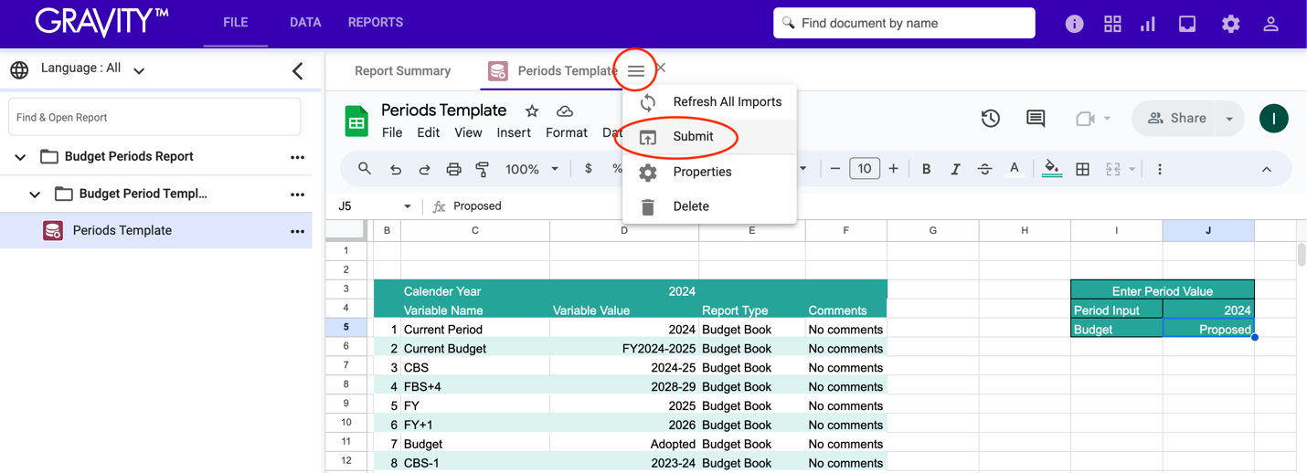The width and height of the screenshot is (1307, 473).
Task: Click the Share button
Action: [1177, 119]
